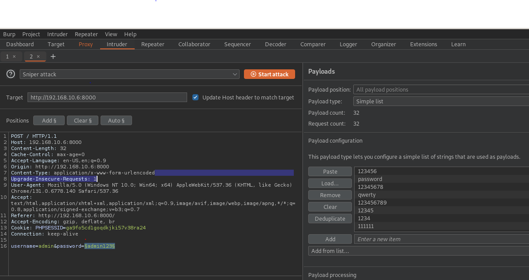This screenshot has height=280, width=529.
Task: Click the Load... payload button
Action: [x=330, y=183]
